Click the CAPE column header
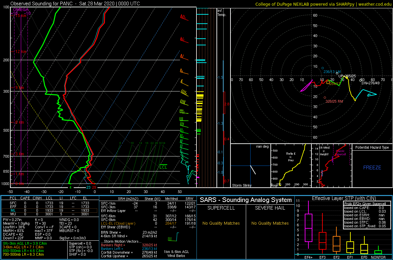This screenshot has height=260, width=393. click(25, 199)
